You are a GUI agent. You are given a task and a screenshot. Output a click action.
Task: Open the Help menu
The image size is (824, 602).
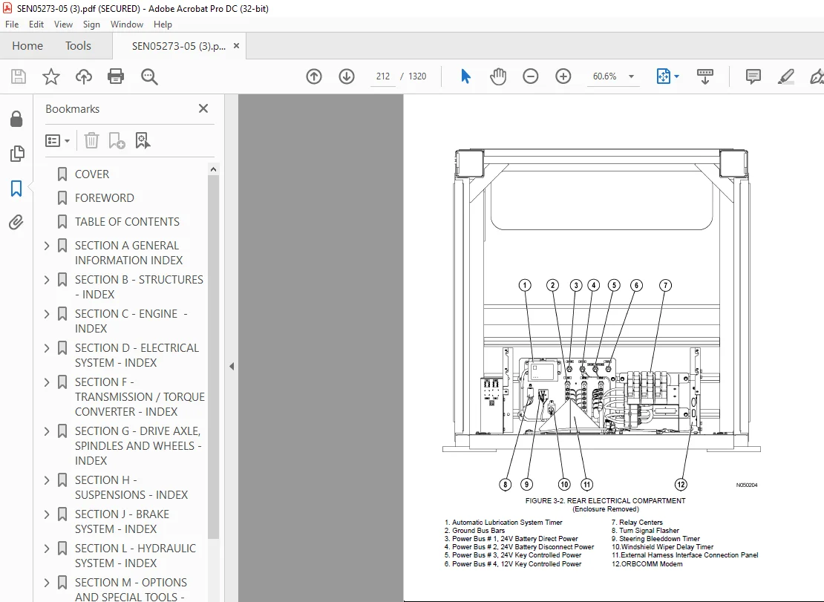[163, 24]
